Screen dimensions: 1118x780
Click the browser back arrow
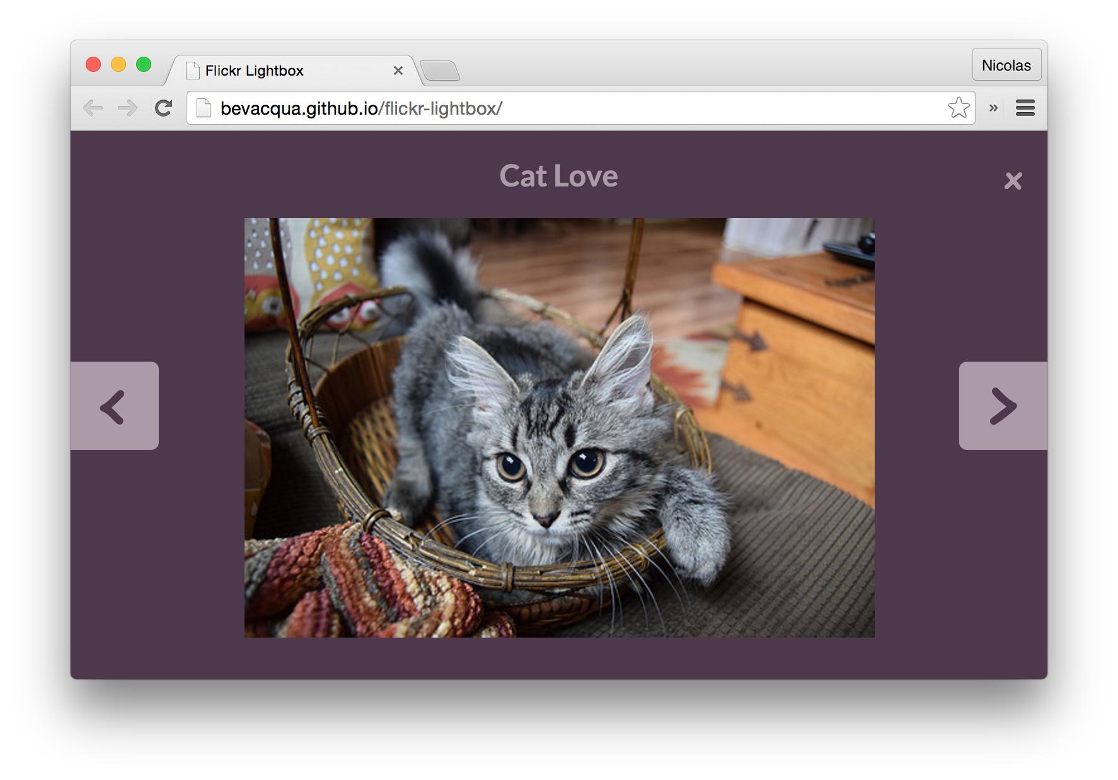pos(93,108)
